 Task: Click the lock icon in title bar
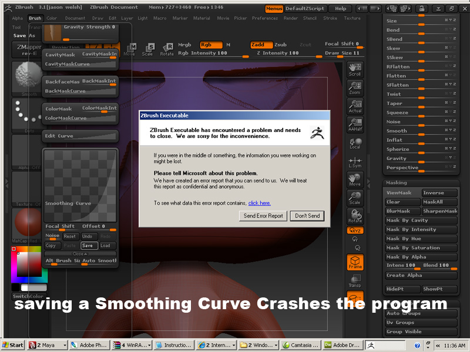pyautogui.click(x=421, y=9)
